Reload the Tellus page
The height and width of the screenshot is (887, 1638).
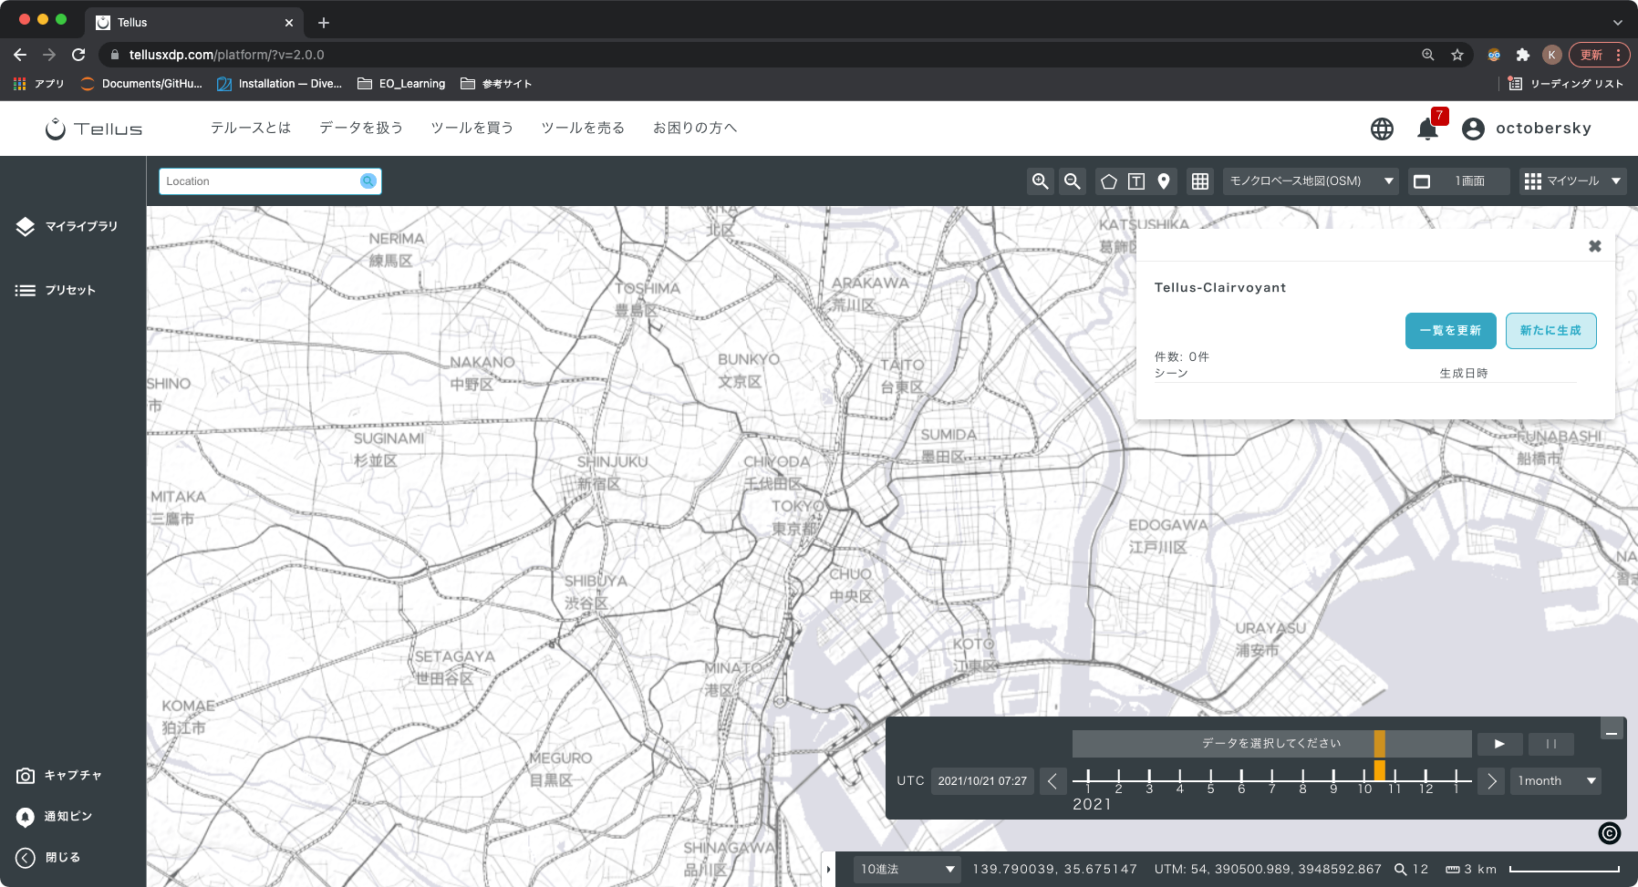pyautogui.click(x=78, y=55)
